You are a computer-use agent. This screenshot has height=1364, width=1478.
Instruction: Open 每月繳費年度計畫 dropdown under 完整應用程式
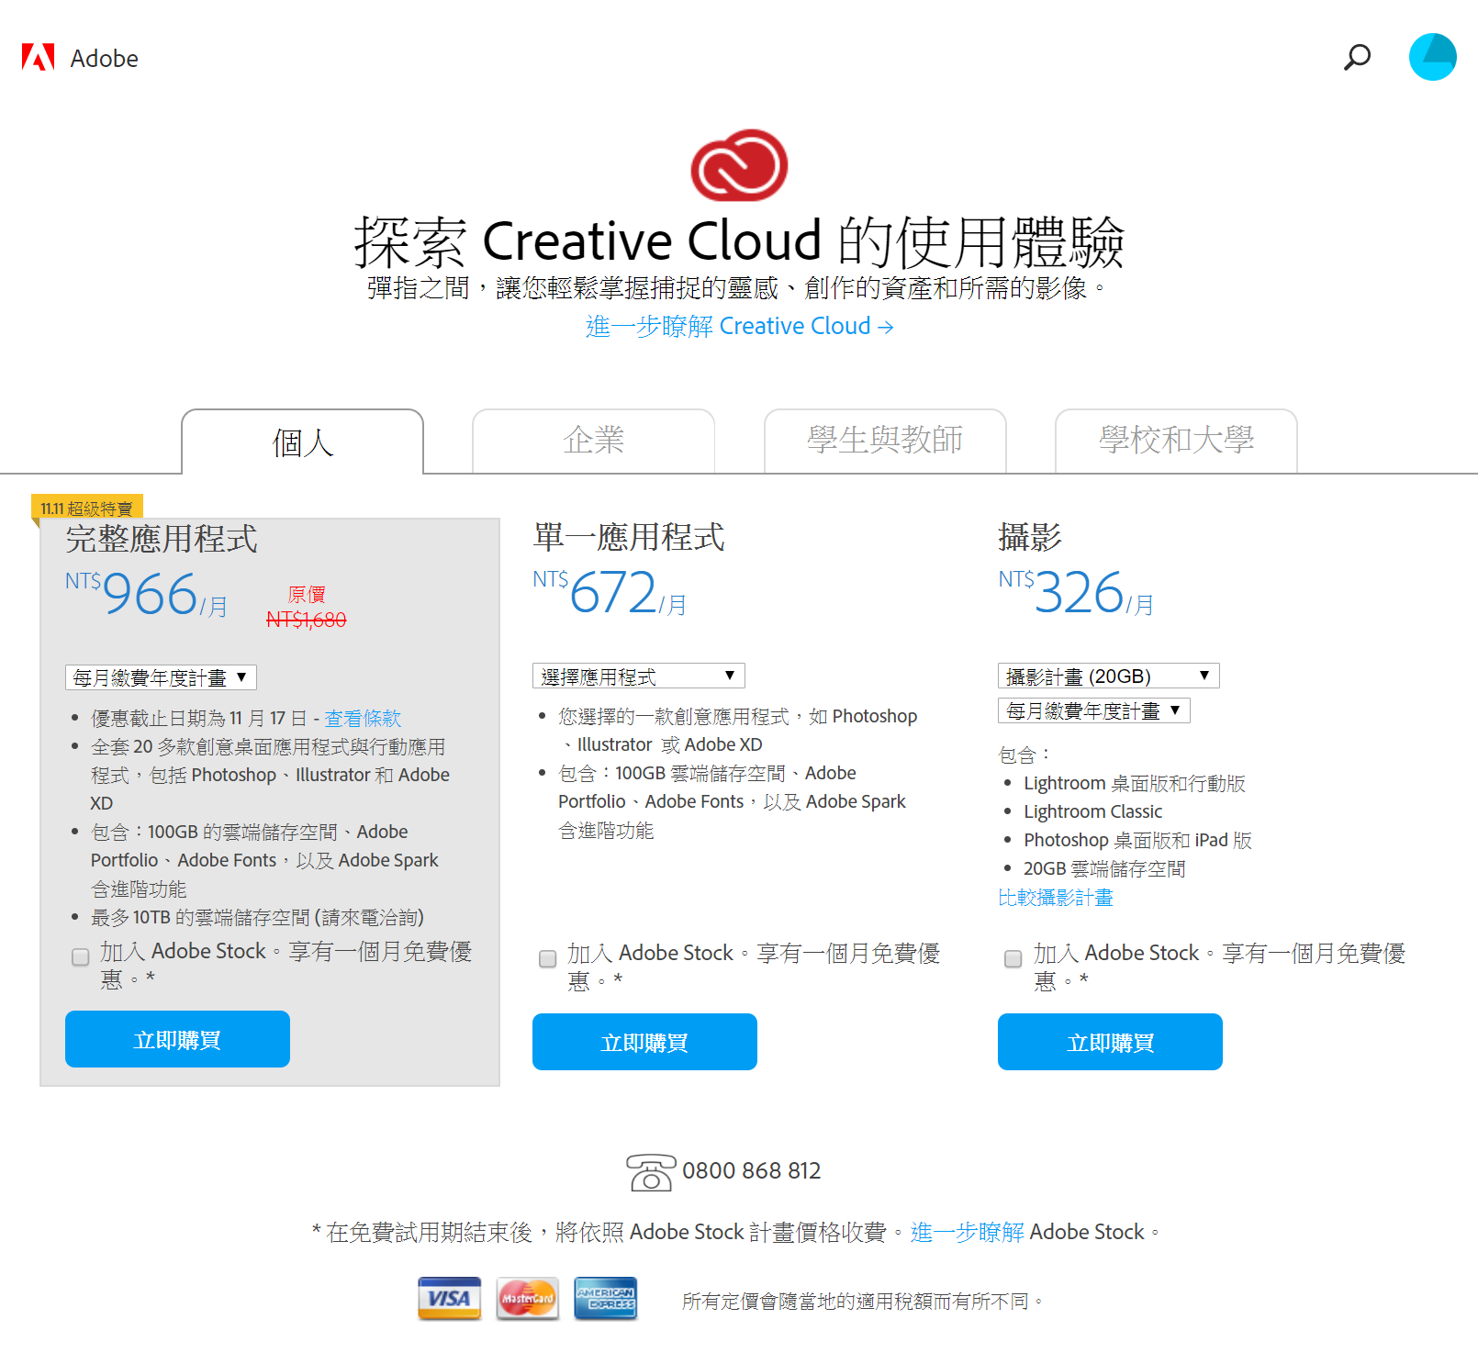[x=161, y=677]
